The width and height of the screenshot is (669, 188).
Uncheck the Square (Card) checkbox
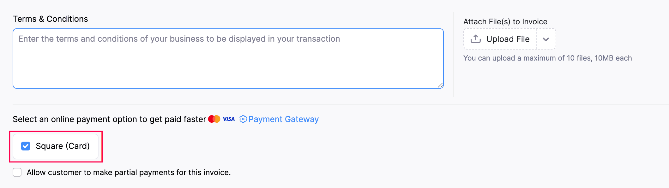pyautogui.click(x=26, y=146)
